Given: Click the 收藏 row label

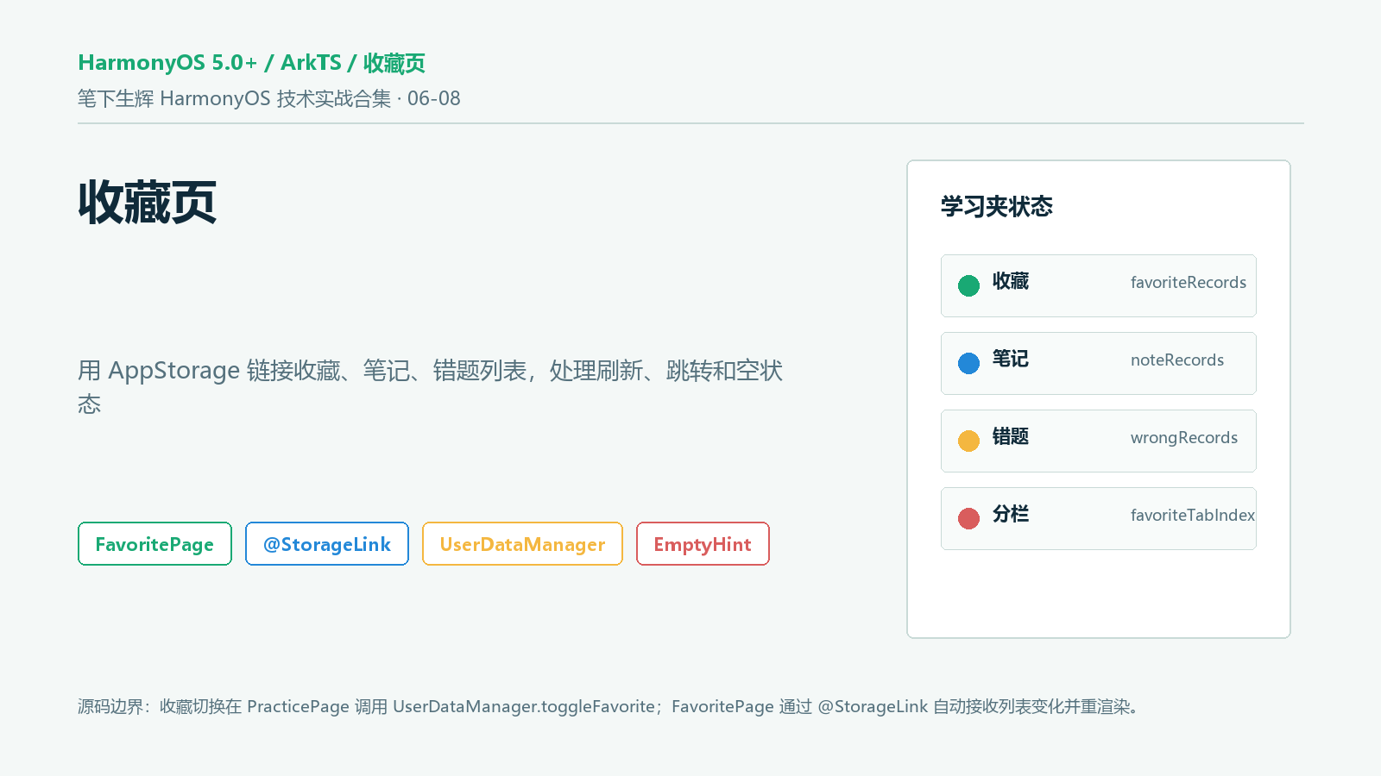Looking at the screenshot, I should point(1011,281).
